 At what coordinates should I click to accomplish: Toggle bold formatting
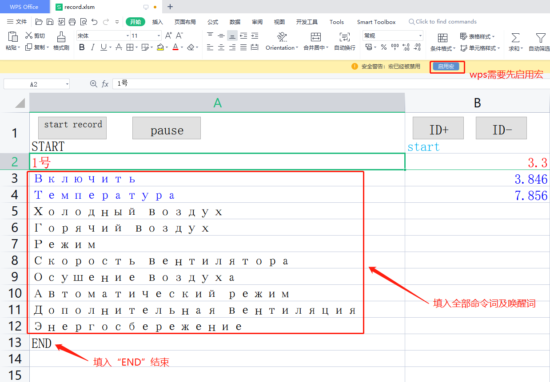coord(82,47)
